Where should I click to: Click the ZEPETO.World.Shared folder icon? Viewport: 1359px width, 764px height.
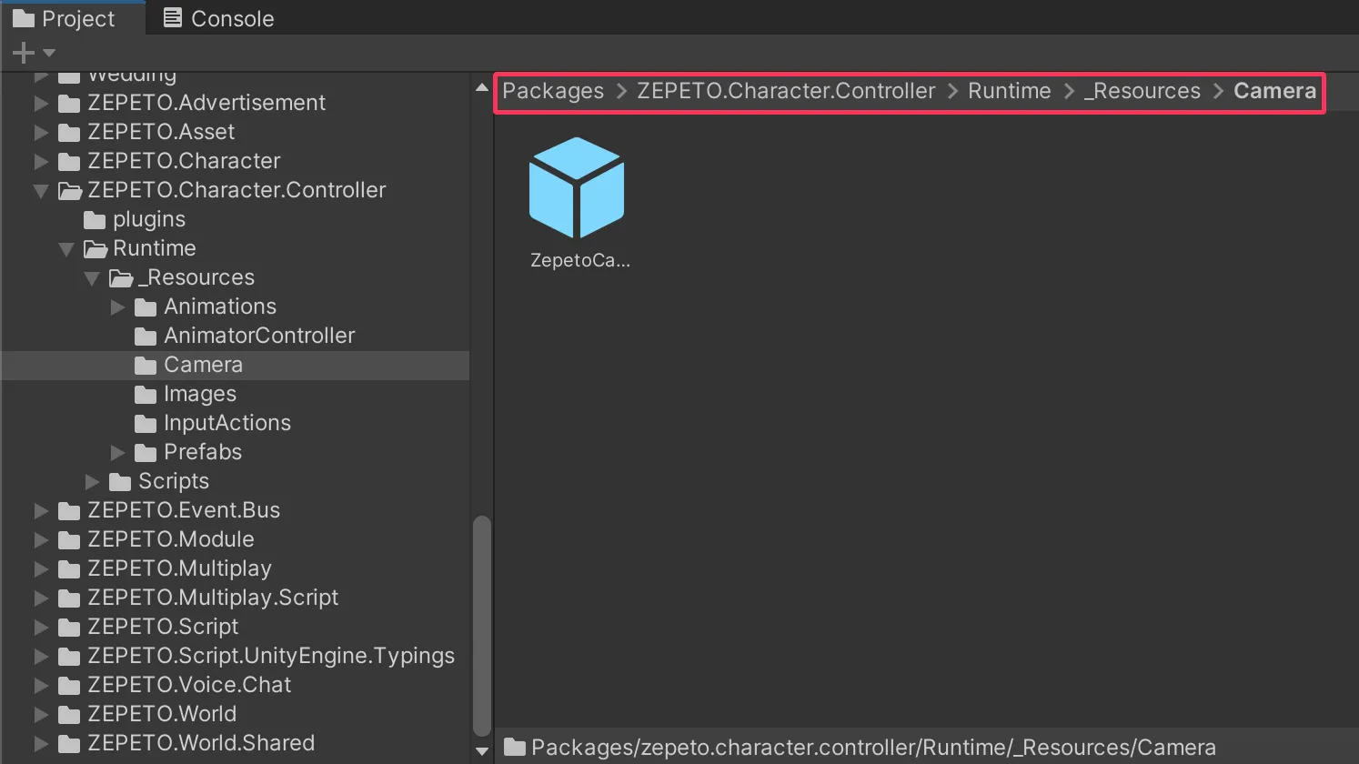point(69,744)
